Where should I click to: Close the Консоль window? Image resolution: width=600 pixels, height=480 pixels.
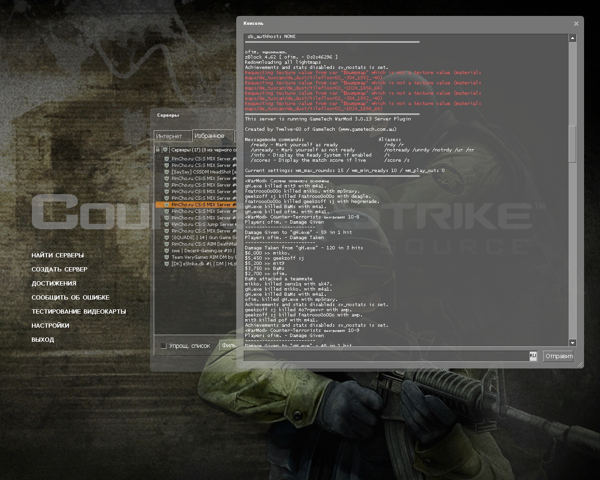coord(576,23)
